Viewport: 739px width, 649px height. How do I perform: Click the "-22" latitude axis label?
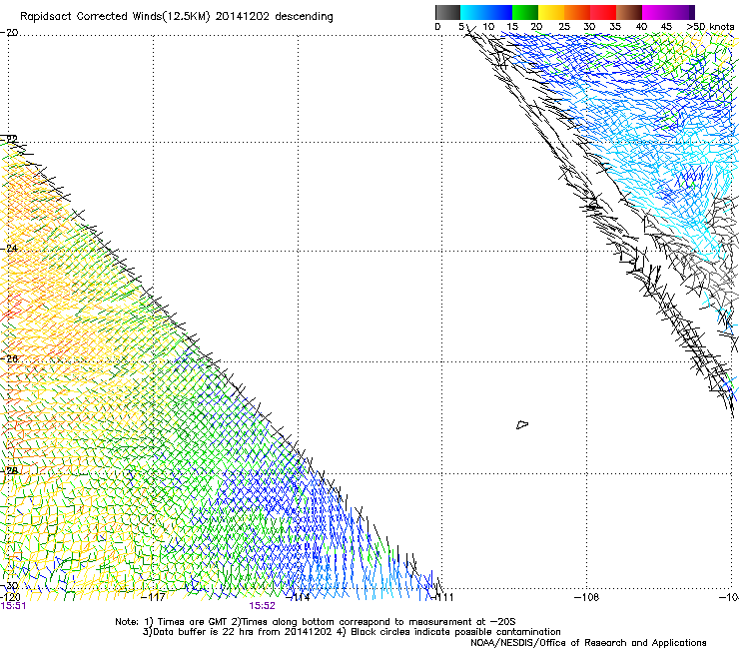[9, 139]
